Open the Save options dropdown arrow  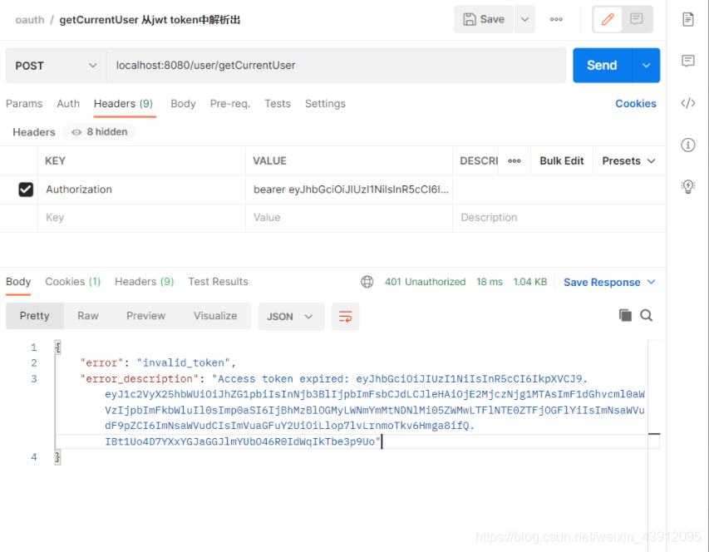coord(525,19)
